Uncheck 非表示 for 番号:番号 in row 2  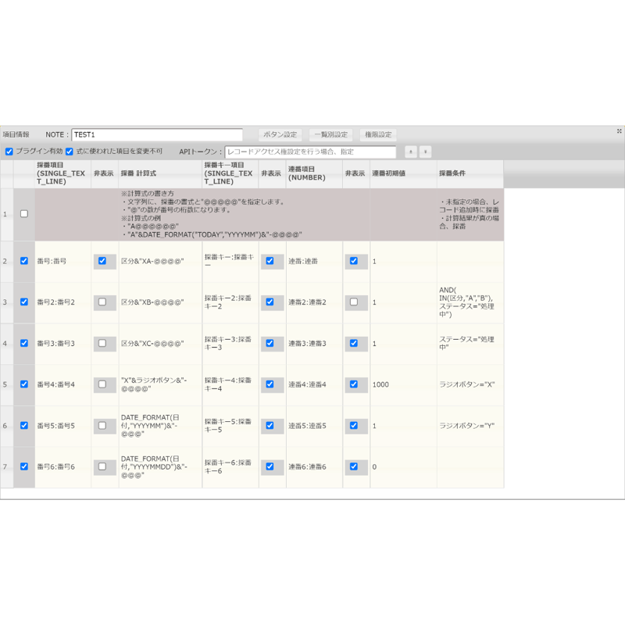(102, 261)
